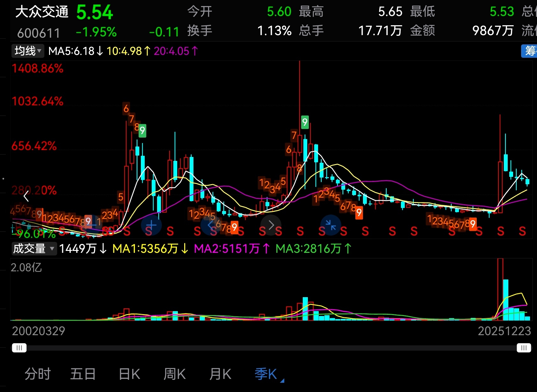Tap the 1408.86% axis label
Viewport: 537px width, 392px height.
(x=38, y=68)
